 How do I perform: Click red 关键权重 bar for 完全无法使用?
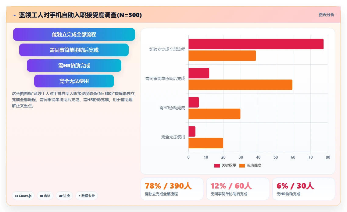pyautogui.click(x=192, y=132)
